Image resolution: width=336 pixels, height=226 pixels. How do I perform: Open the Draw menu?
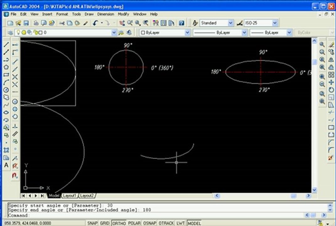[89, 14]
